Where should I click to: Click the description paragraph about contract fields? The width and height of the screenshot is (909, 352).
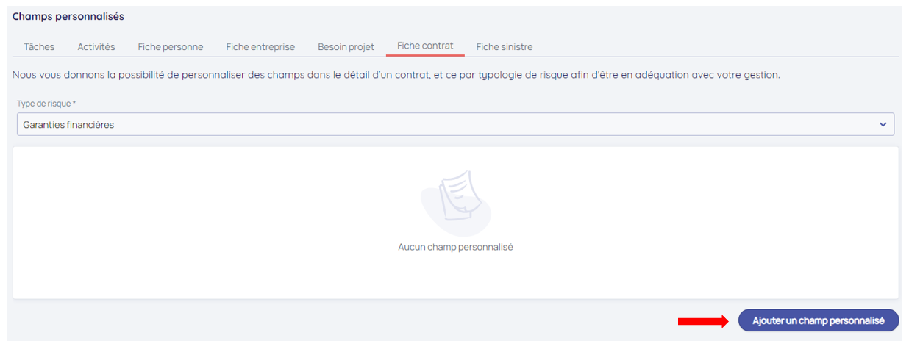[396, 75]
